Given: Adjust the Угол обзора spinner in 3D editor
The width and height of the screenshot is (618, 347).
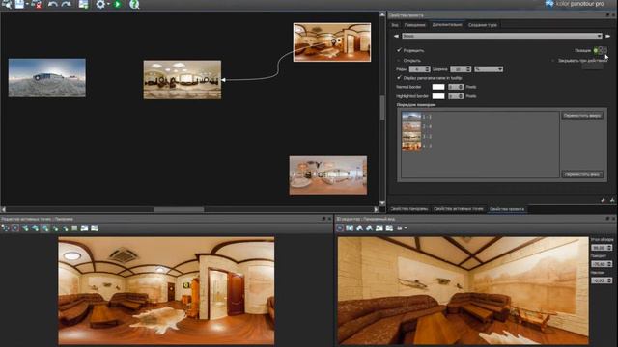Looking at the screenshot, I should [602, 248].
